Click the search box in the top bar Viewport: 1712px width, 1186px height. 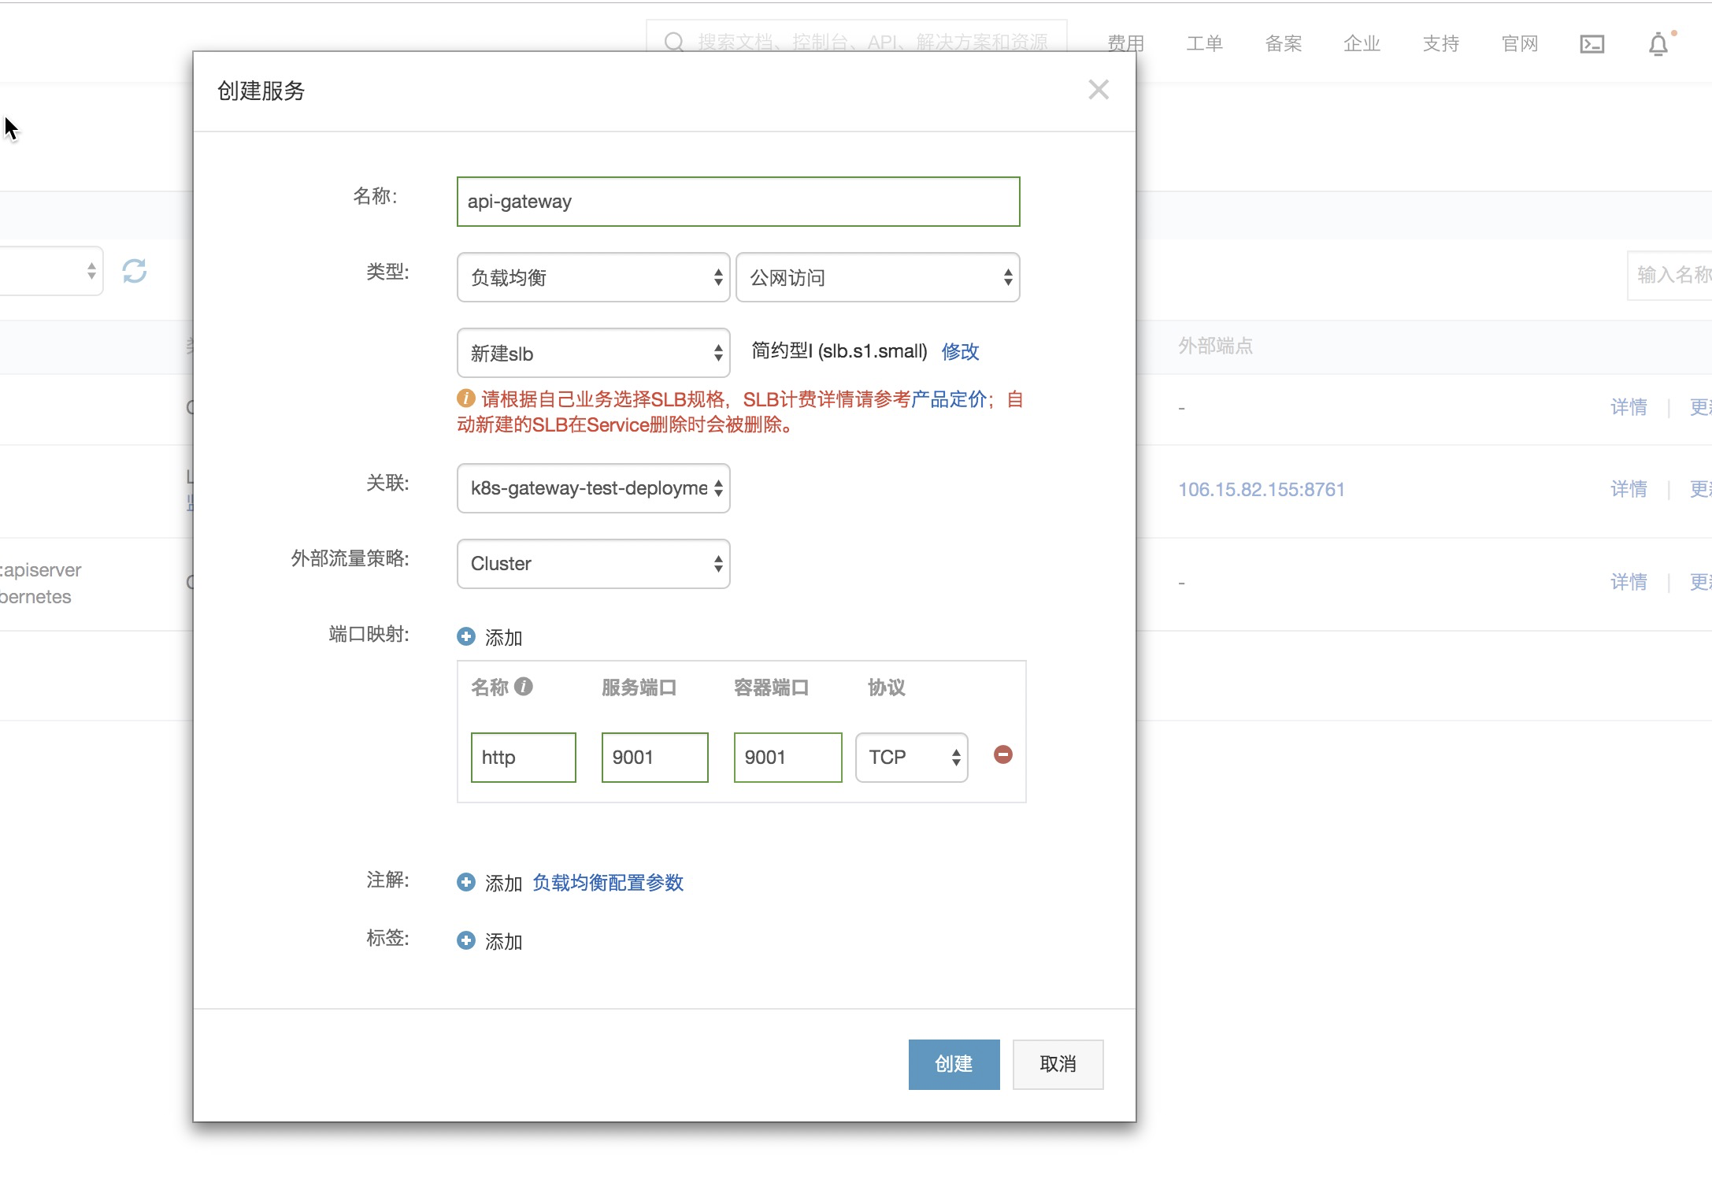click(856, 37)
